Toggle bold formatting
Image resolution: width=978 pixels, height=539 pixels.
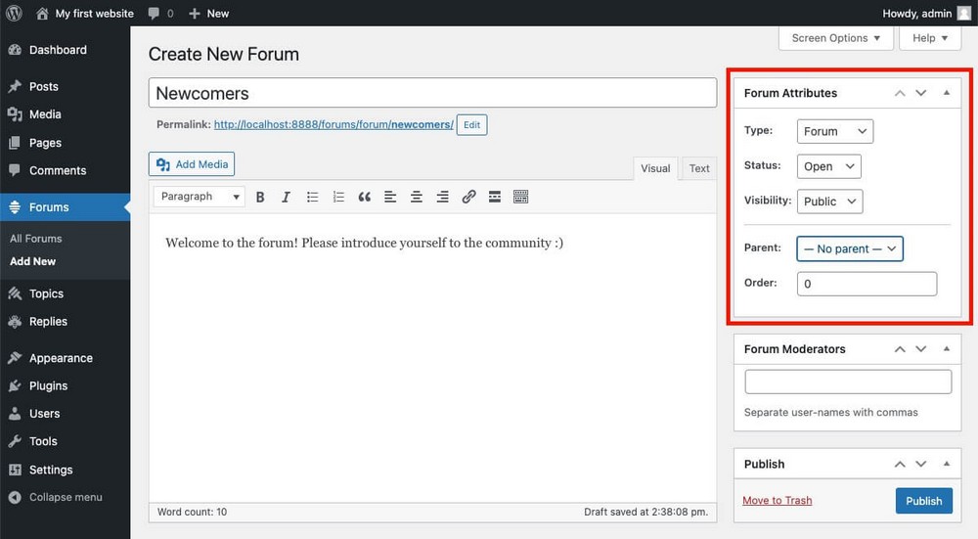tap(260, 198)
